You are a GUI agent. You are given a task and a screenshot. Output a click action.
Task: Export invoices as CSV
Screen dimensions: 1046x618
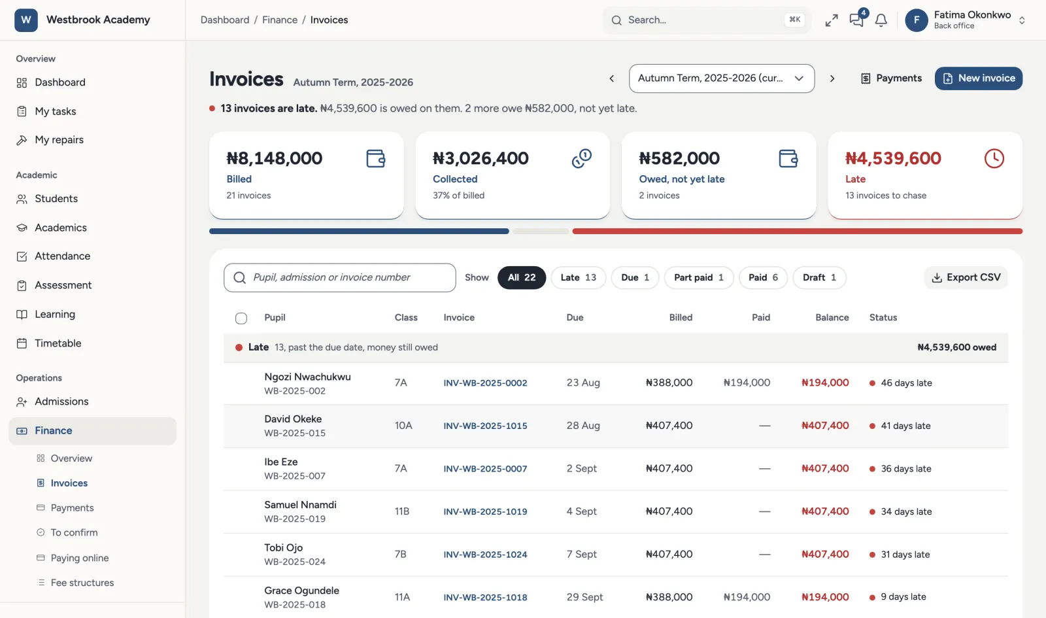coord(966,278)
